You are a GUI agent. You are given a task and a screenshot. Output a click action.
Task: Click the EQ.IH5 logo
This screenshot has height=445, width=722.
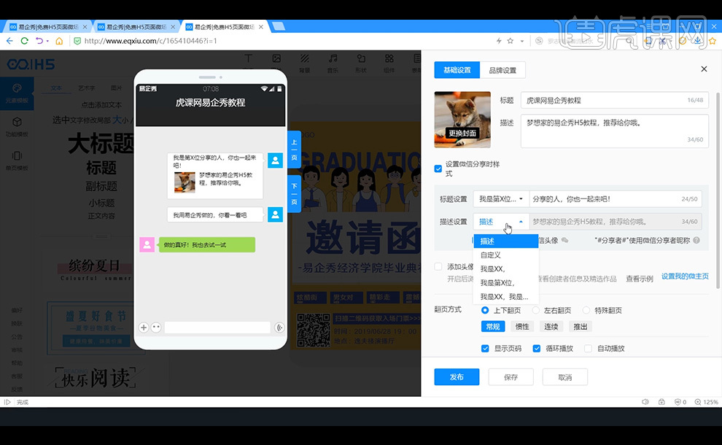click(x=31, y=64)
